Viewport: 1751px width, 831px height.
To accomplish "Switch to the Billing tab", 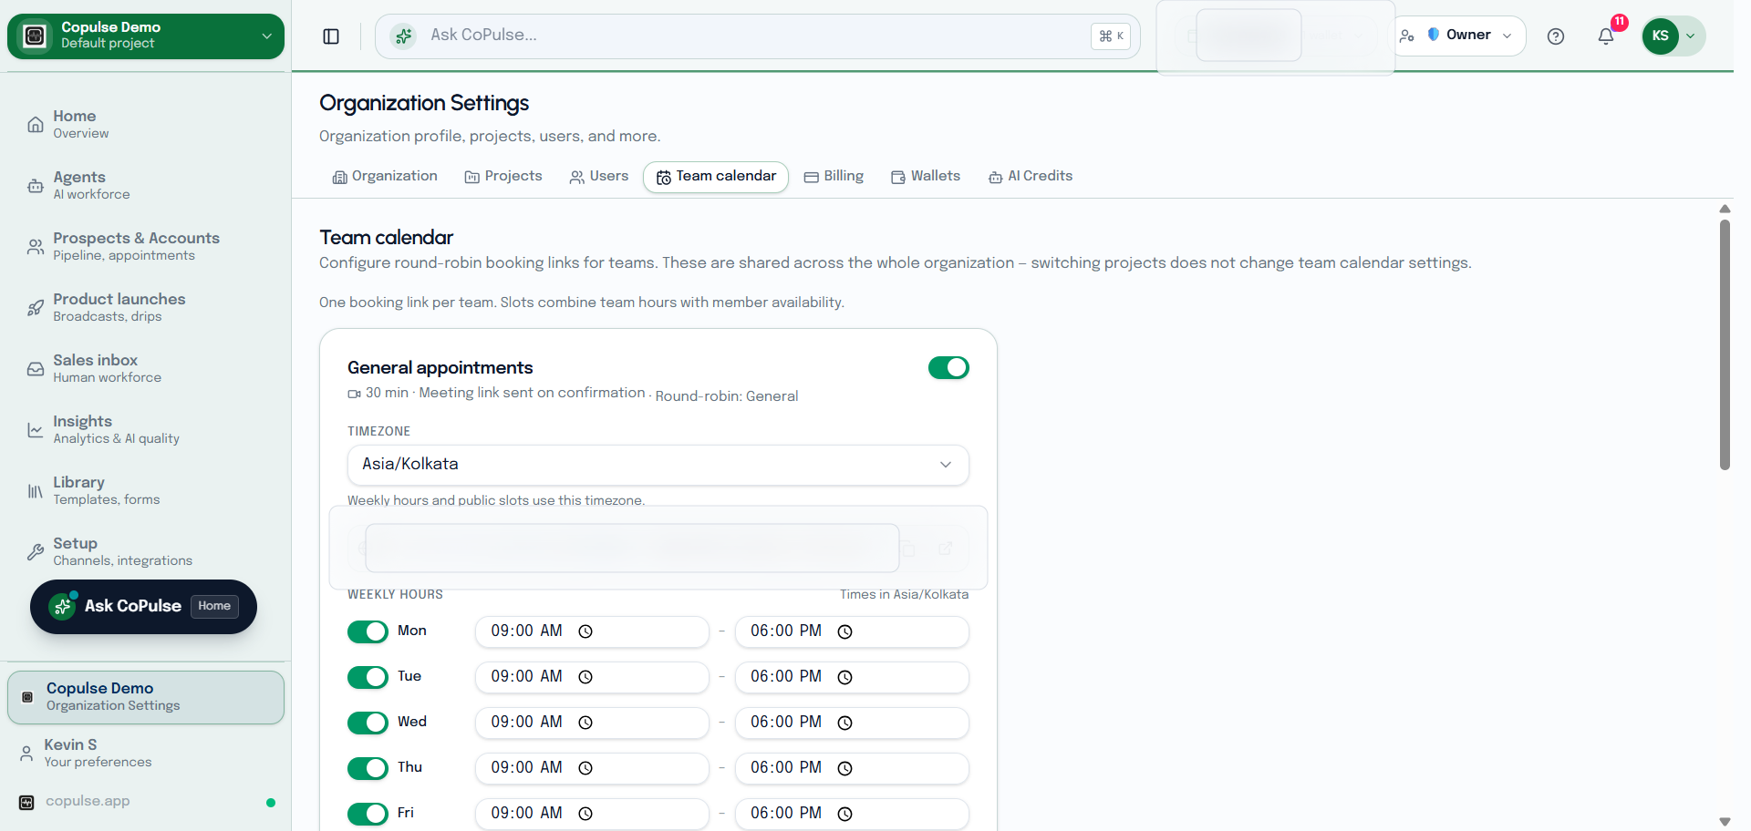I will (834, 177).
